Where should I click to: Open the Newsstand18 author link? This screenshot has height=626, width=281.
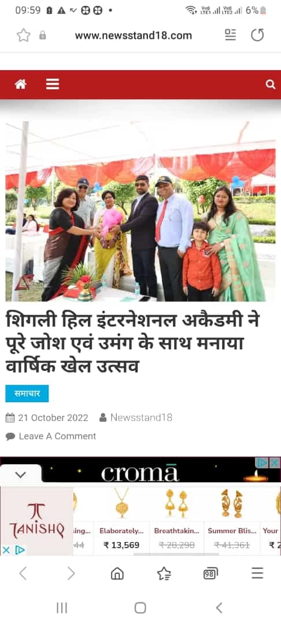[141, 417]
